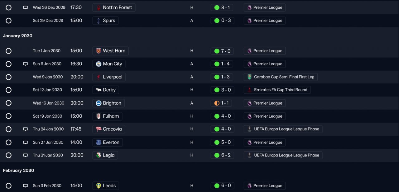Screen dimensions: 399x192
Task: Click the Europa League logo on Cracovia row
Action: click(x=249, y=129)
